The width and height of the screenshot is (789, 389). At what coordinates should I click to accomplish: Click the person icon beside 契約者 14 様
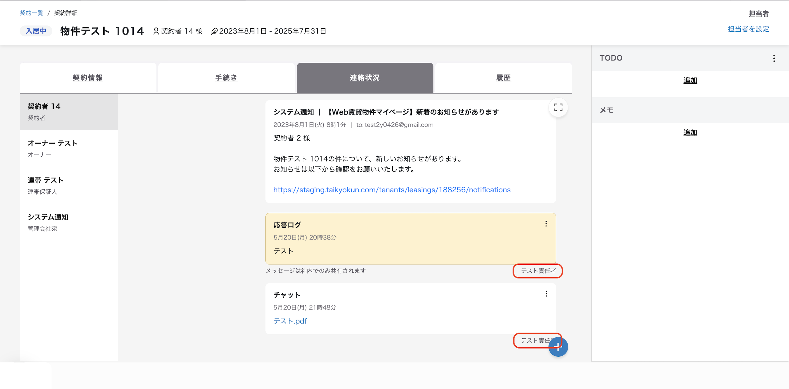(x=156, y=31)
